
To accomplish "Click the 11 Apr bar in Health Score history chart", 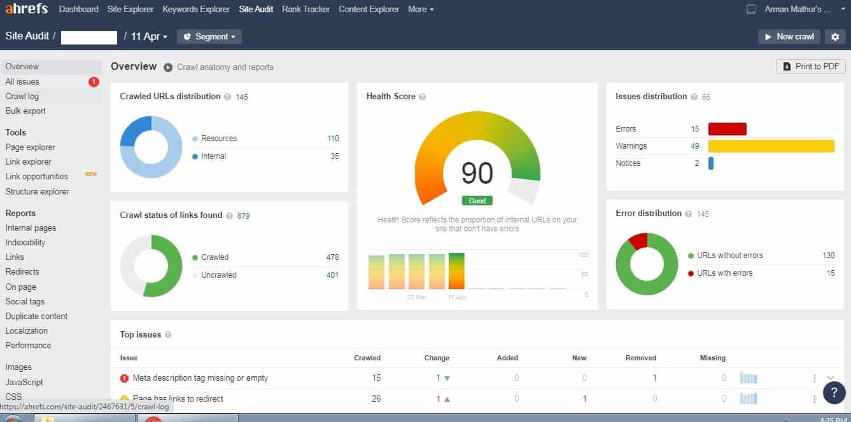I will (x=456, y=271).
